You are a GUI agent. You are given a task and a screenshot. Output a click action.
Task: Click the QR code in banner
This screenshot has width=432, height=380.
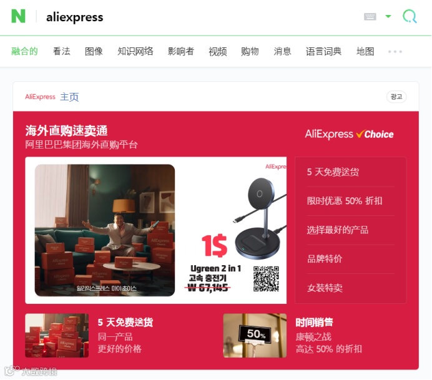tap(266, 279)
